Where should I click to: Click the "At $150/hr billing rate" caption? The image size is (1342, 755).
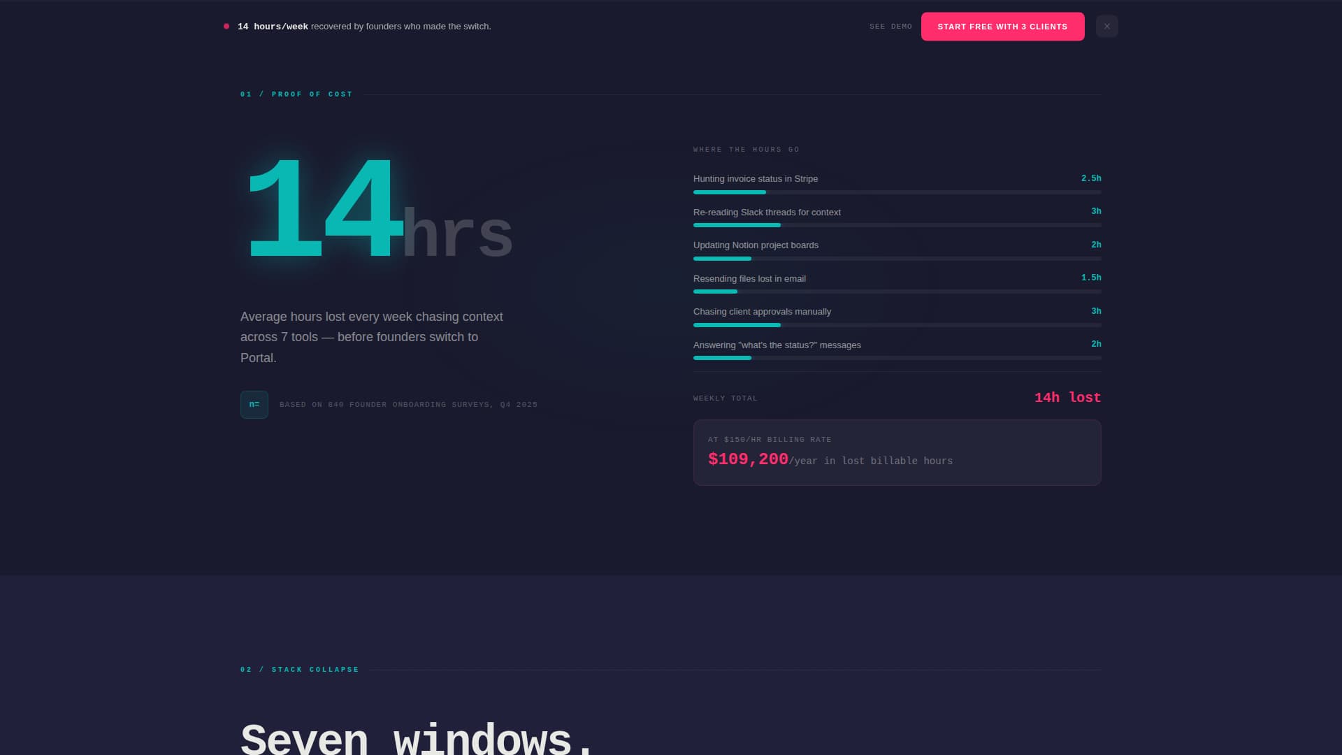(x=770, y=440)
